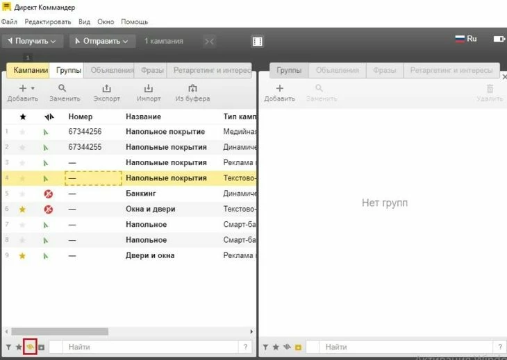Toggle starred-only filter in campaigns panel footer
Viewport: 507px width, 360px height.
tap(19, 347)
